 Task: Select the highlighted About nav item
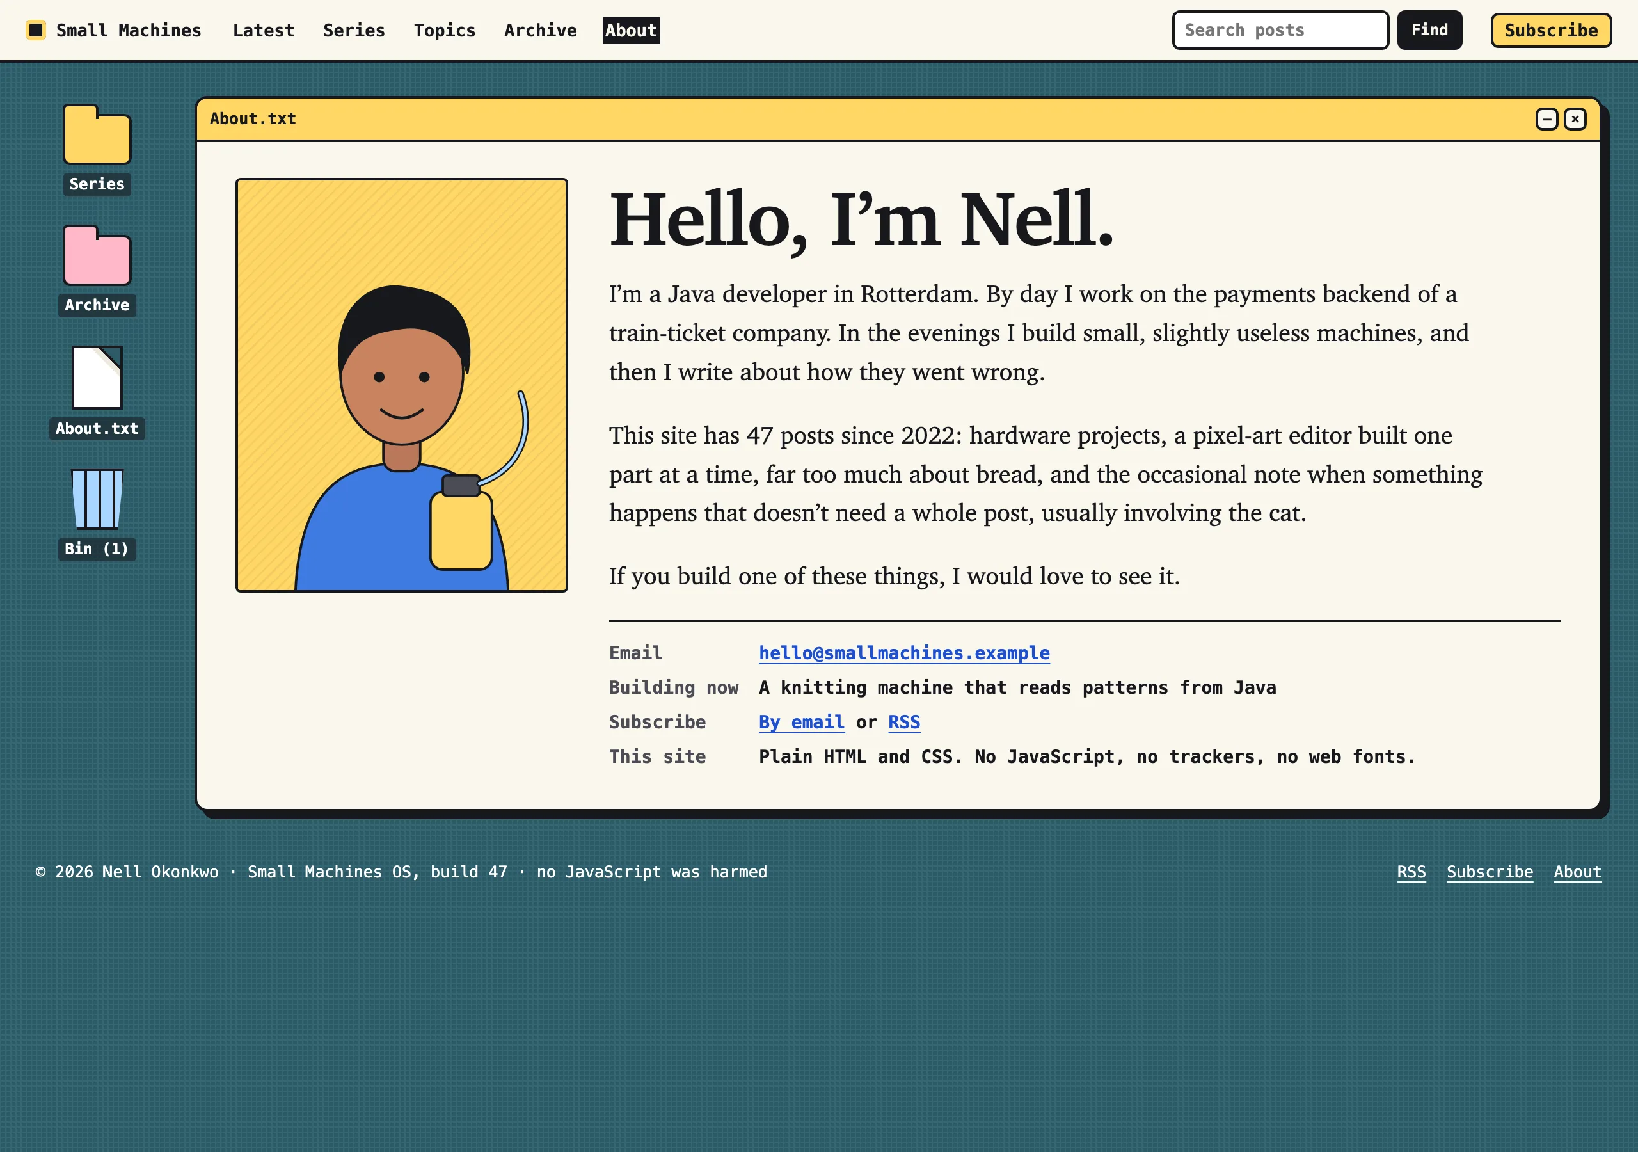tap(631, 31)
